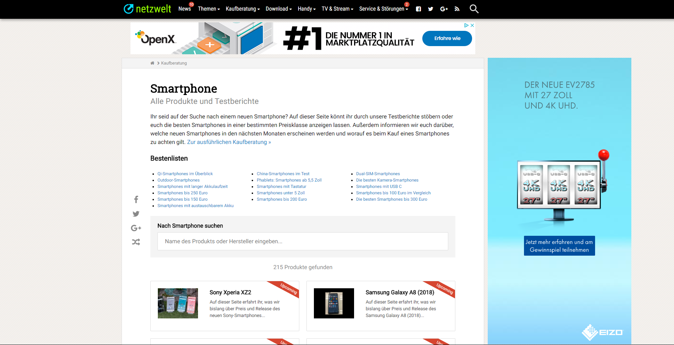
Task: Expand the Download dropdown
Action: point(279,9)
